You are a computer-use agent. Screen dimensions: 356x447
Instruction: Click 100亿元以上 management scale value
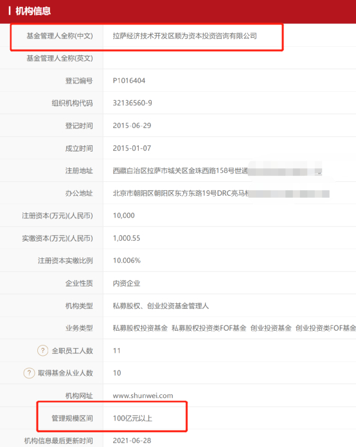pos(132,418)
